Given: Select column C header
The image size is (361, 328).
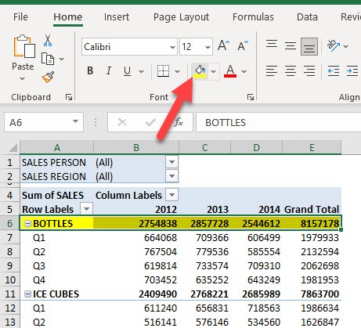Looking at the screenshot, I should point(204,148).
